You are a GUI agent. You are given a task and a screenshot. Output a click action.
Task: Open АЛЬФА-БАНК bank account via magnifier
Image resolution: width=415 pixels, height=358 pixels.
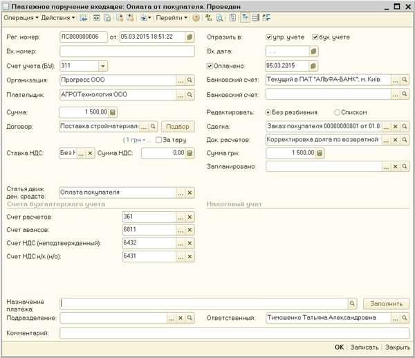(405, 80)
